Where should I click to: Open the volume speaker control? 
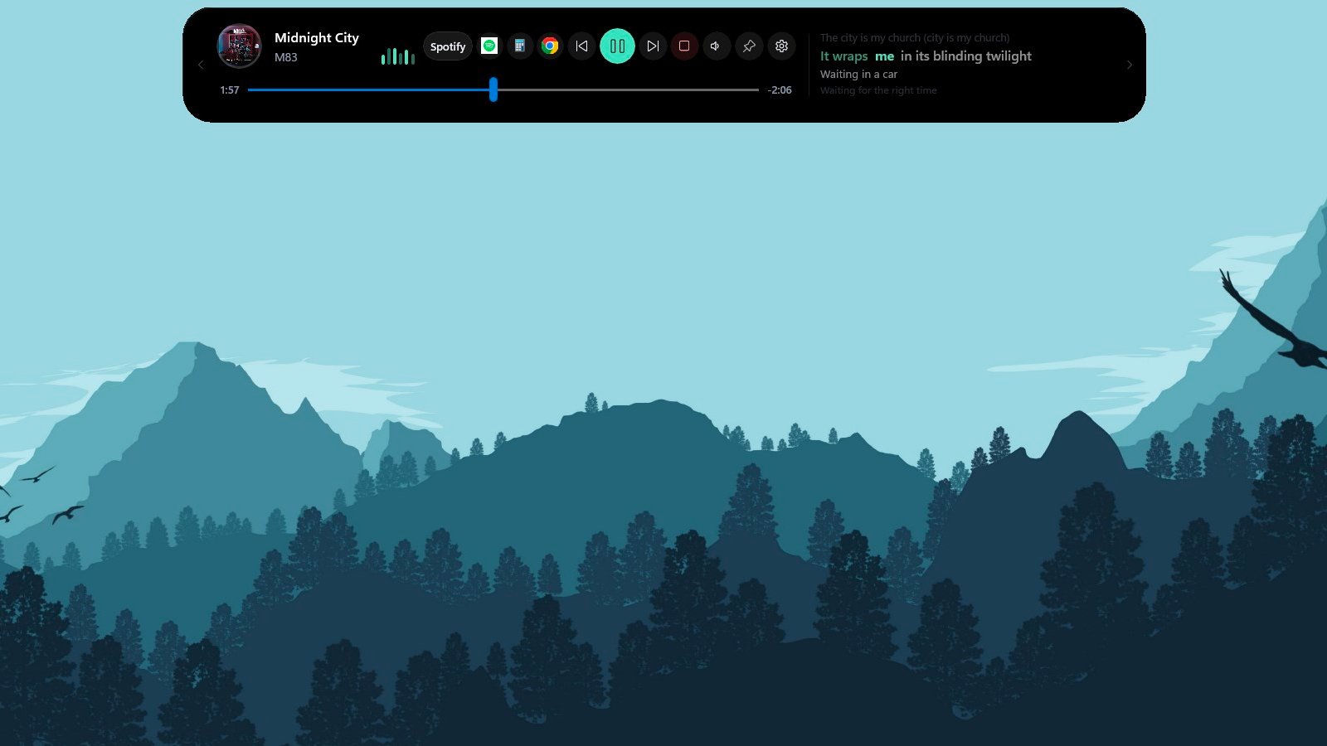(x=716, y=46)
